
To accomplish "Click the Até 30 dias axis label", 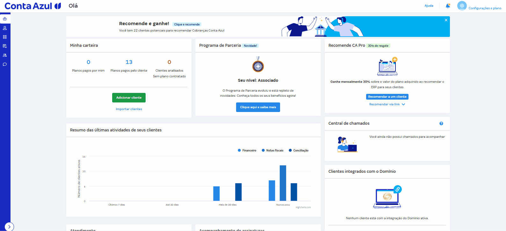I will [x=172, y=205].
